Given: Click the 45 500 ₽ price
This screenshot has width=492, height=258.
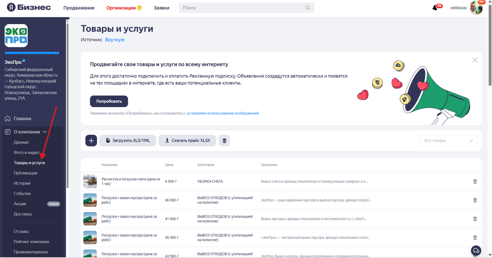Looking at the screenshot, I should (x=172, y=238).
